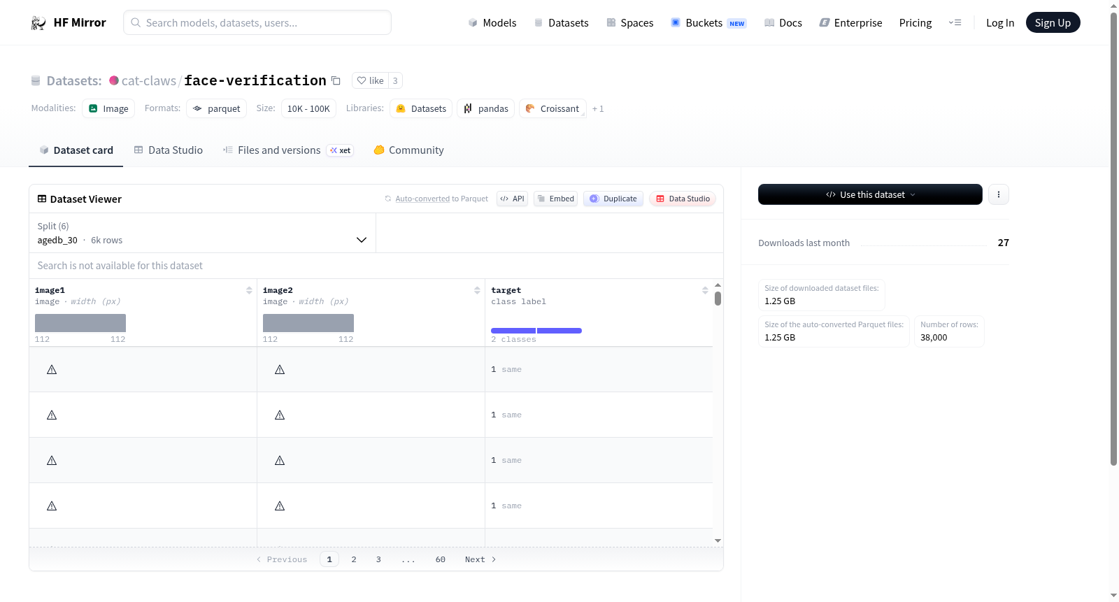Open the Models navigation link
Image resolution: width=1119 pixels, height=602 pixels.
tap(492, 22)
